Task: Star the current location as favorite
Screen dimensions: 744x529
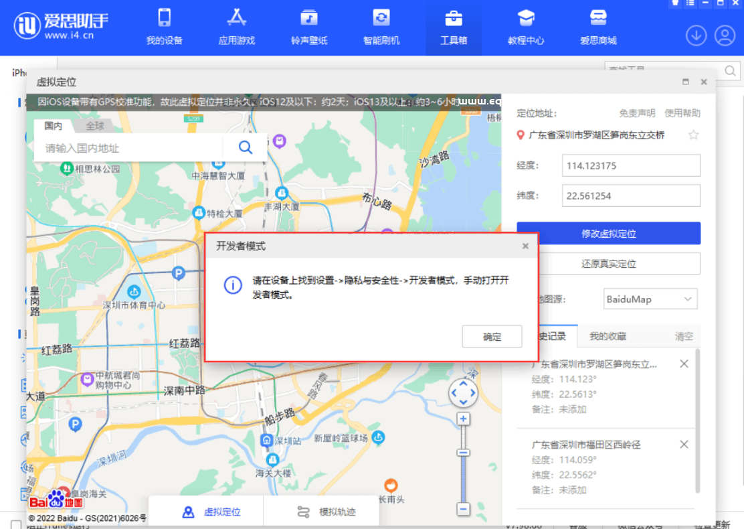Action: pos(694,135)
